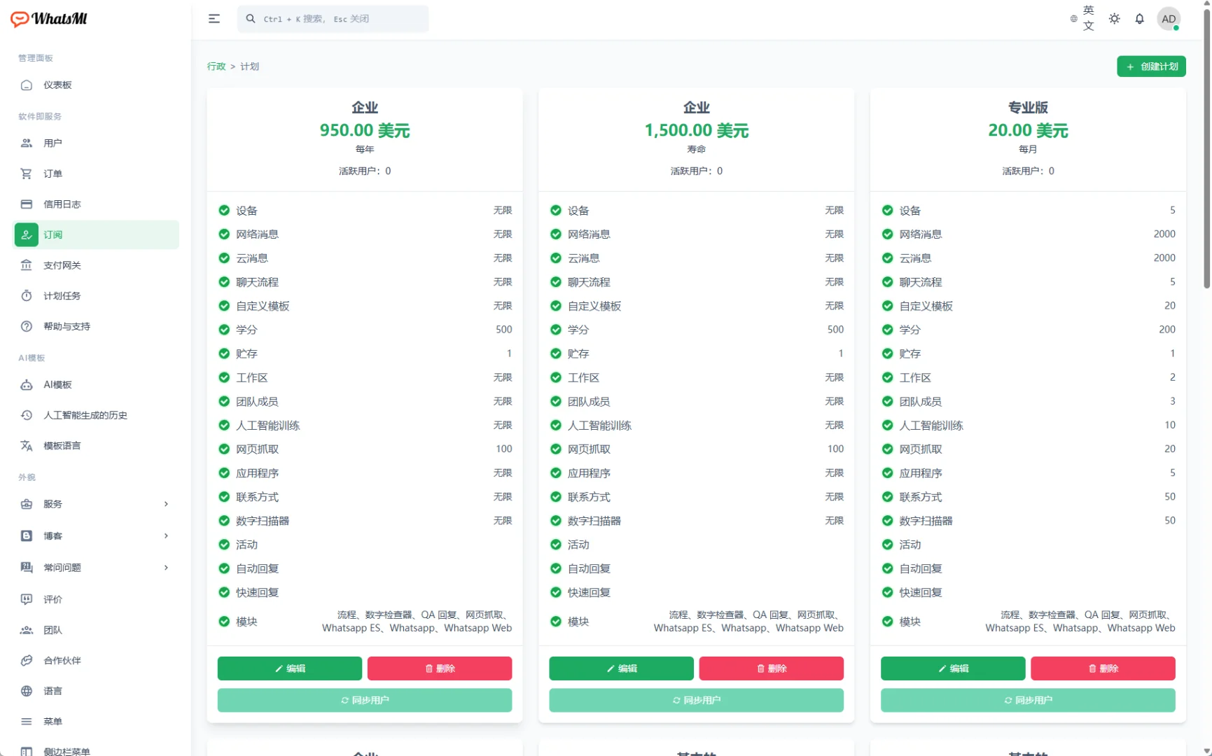
Task: Delete the 专业版 20.00 美元 plan
Action: pos(1103,668)
